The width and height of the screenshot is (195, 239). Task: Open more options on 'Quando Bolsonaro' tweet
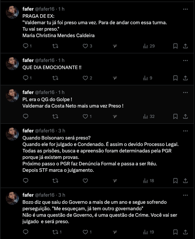pos(185,131)
